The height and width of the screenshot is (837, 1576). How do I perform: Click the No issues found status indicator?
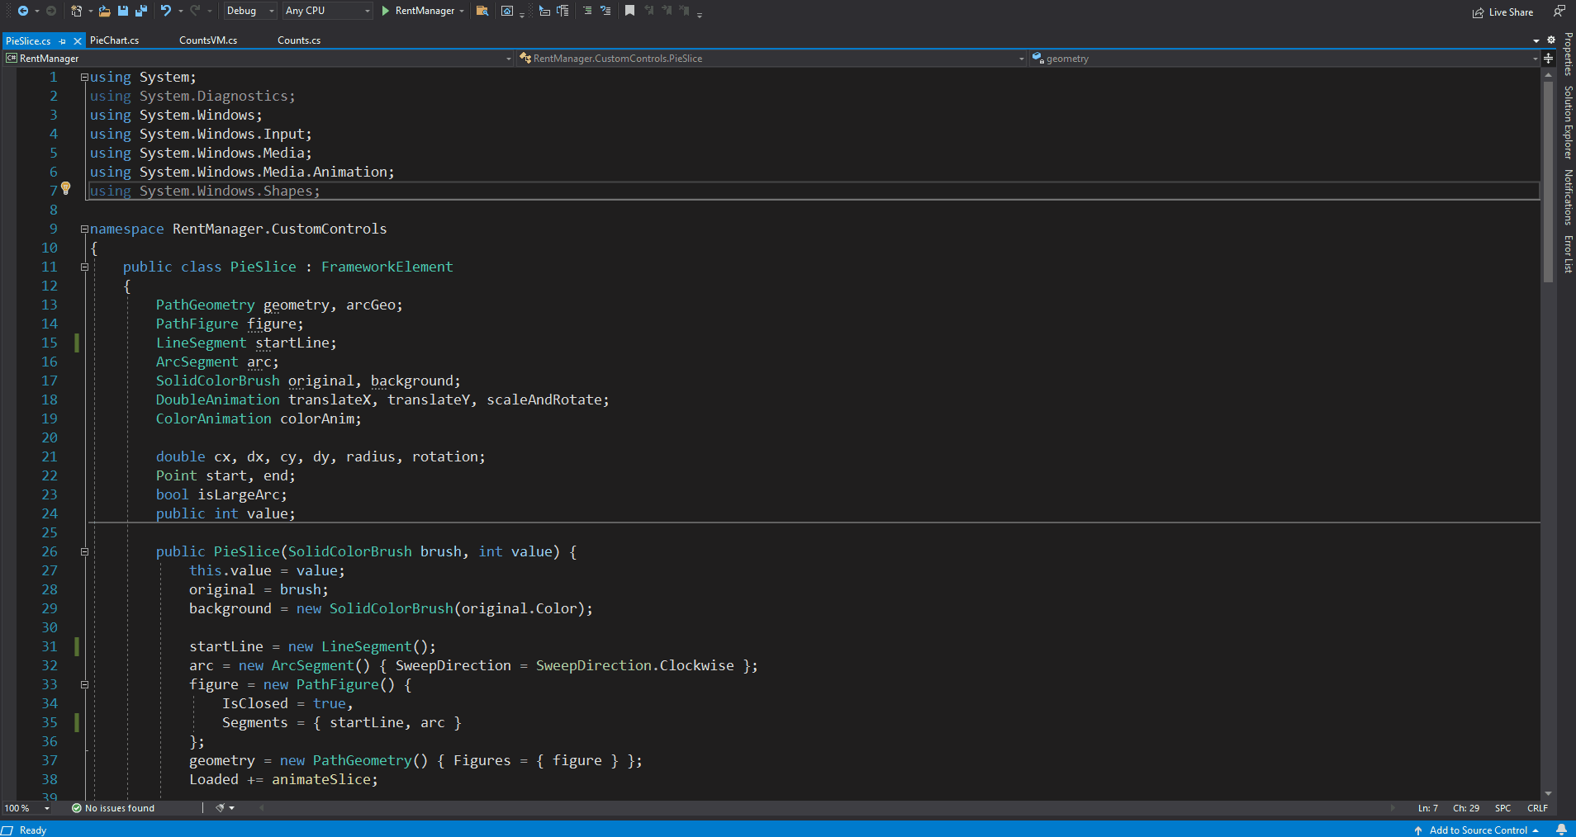113,808
